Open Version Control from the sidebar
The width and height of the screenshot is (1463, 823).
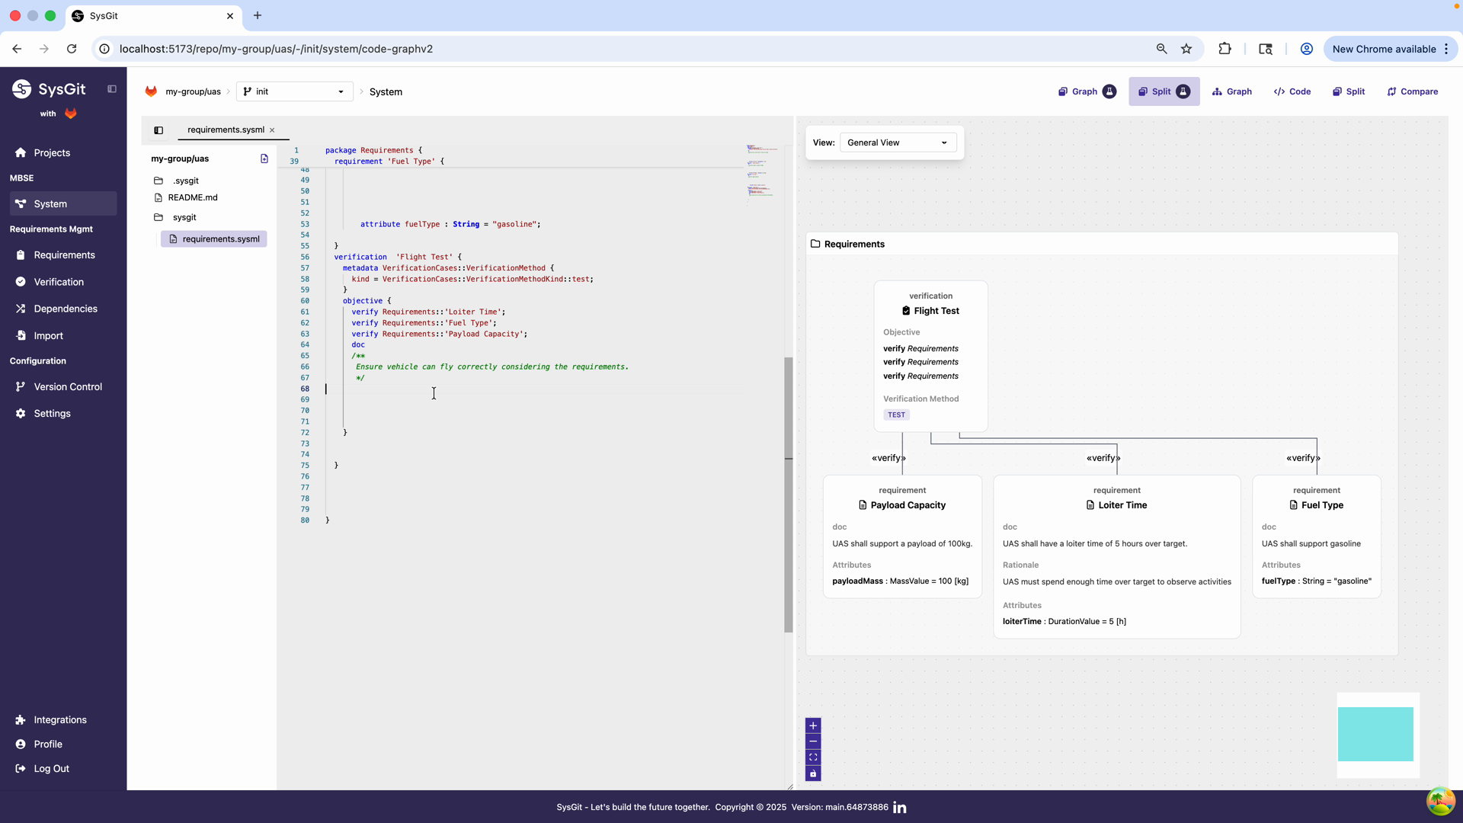pyautogui.click(x=66, y=386)
